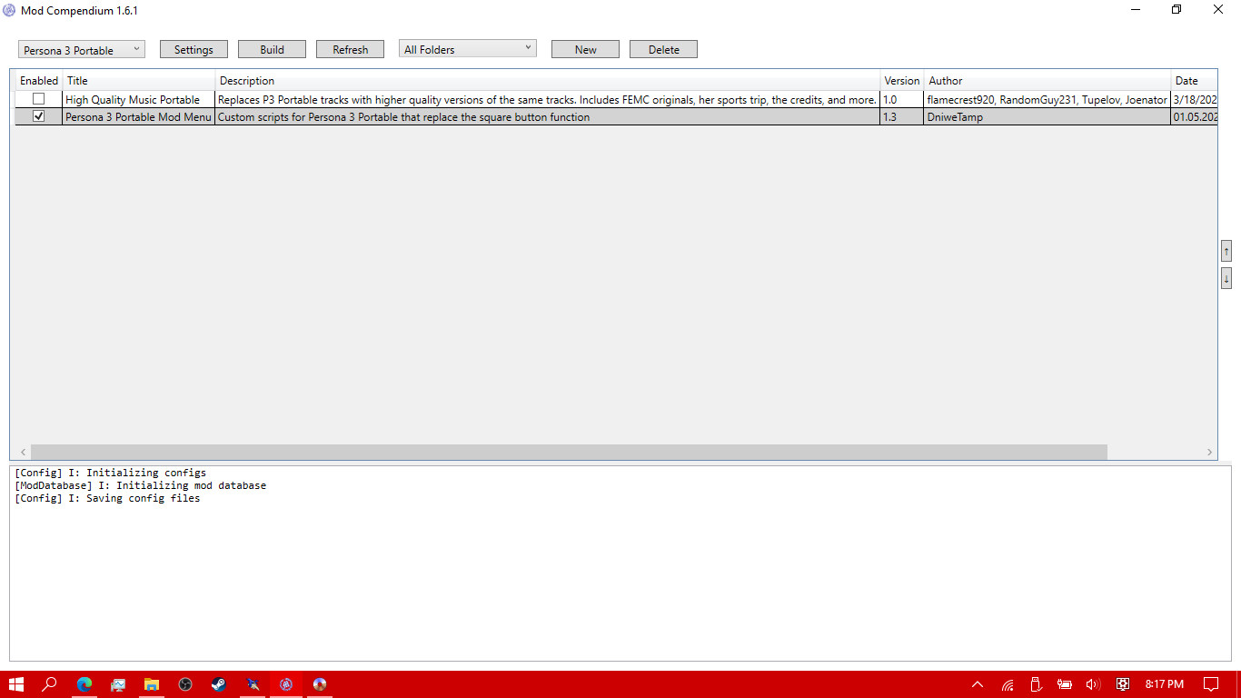This screenshot has width=1241, height=698.
Task: Open the Windows Start menu
Action: point(16,684)
